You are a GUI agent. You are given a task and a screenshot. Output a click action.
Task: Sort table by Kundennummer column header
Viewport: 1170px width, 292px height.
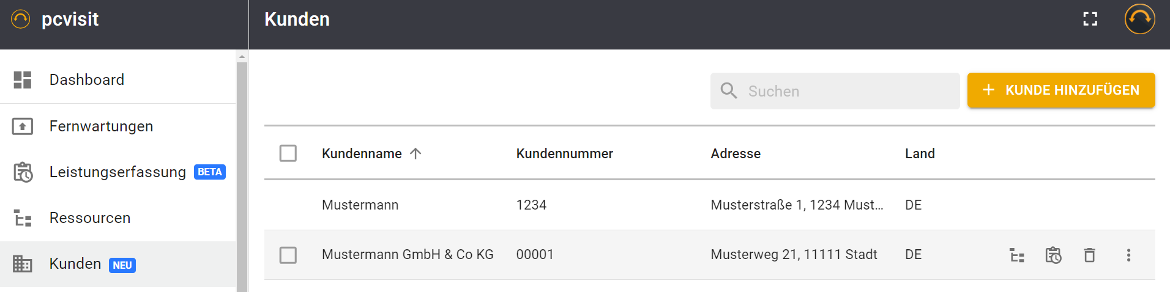pos(564,154)
